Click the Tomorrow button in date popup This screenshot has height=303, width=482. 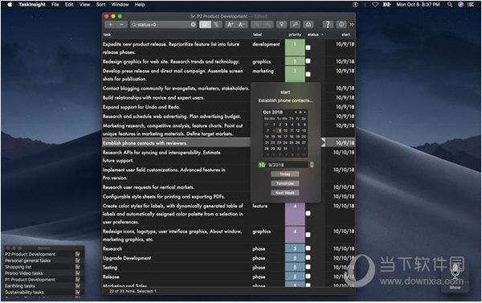(285, 183)
